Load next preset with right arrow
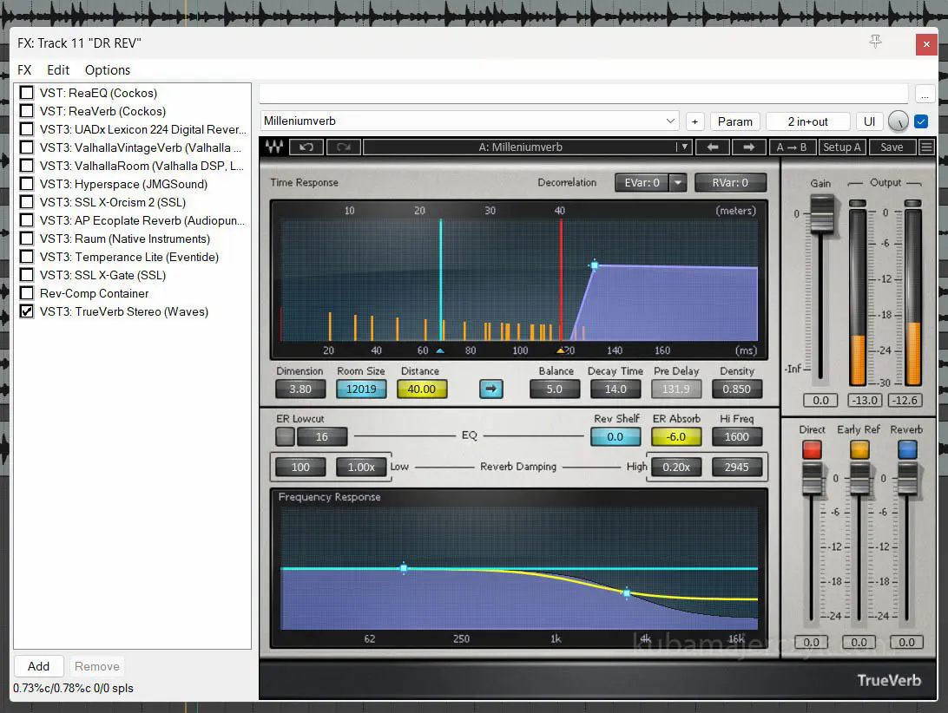The image size is (948, 713). coord(748,147)
